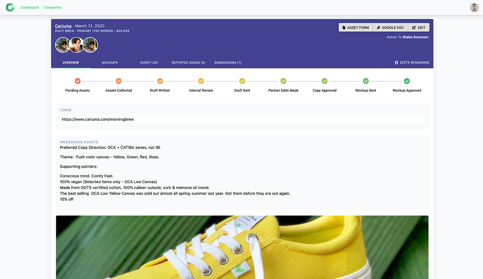Click the middle team member avatar
The width and height of the screenshot is (483, 279).
click(77, 45)
